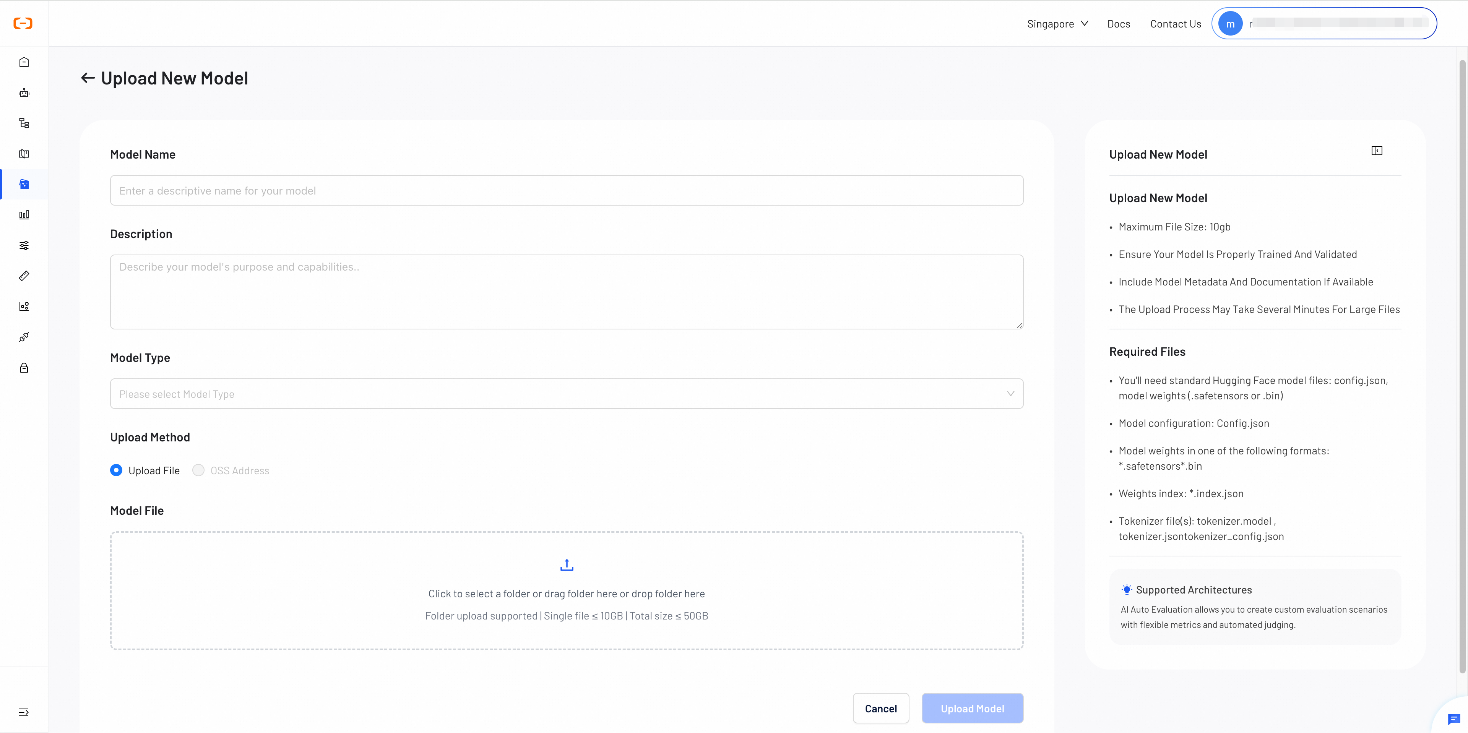Click the orange logo in top-left corner
Viewport: 1468px width, 733px height.
[23, 23]
